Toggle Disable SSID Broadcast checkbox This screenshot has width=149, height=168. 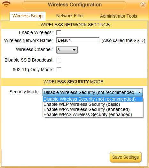pyautogui.click(x=59, y=60)
